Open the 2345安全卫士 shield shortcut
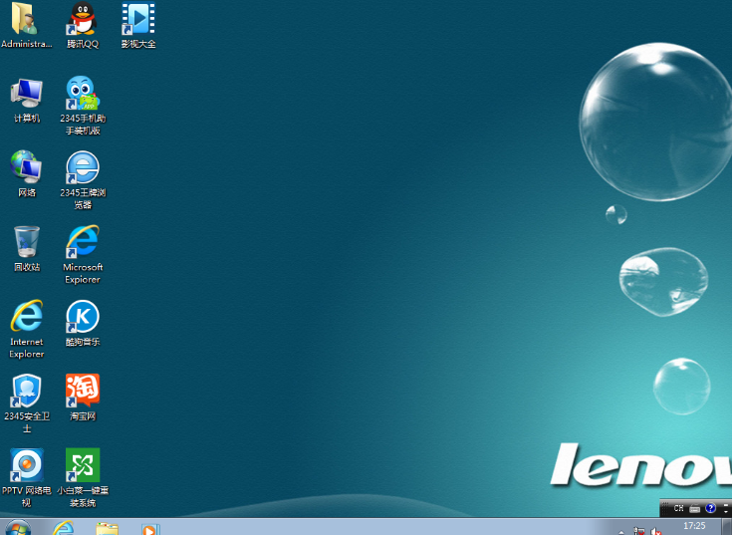Screen dimensions: 735x535 pos(26,403)
